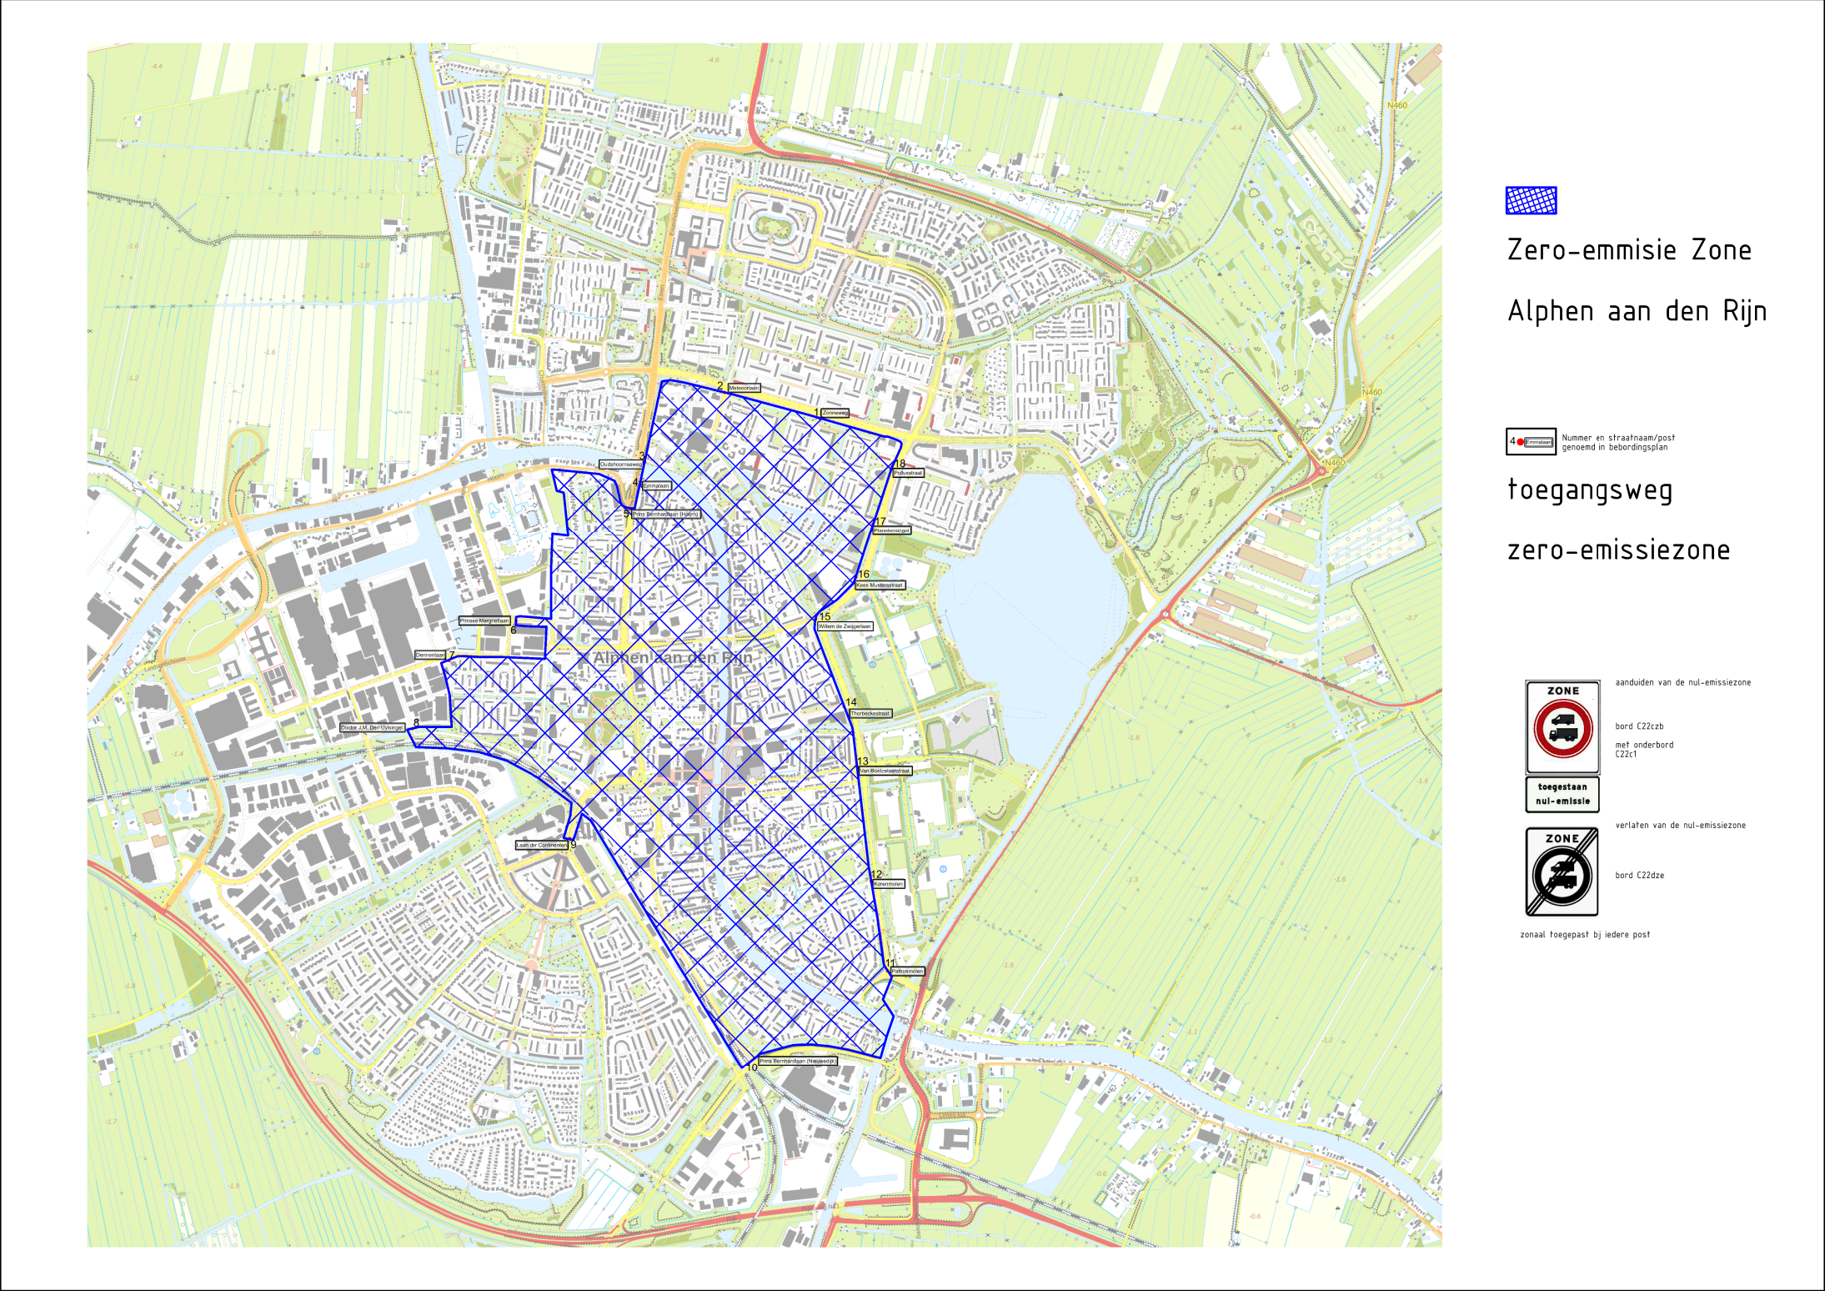1825x1291 pixels.
Task: Click 'Prins Bernhardlaan (Nieuwedijk)' label
Action: point(797,1061)
